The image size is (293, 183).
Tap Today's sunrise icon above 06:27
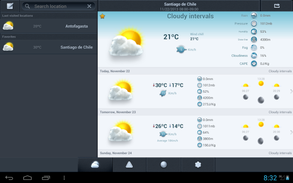pyautogui.click(x=246, y=85)
